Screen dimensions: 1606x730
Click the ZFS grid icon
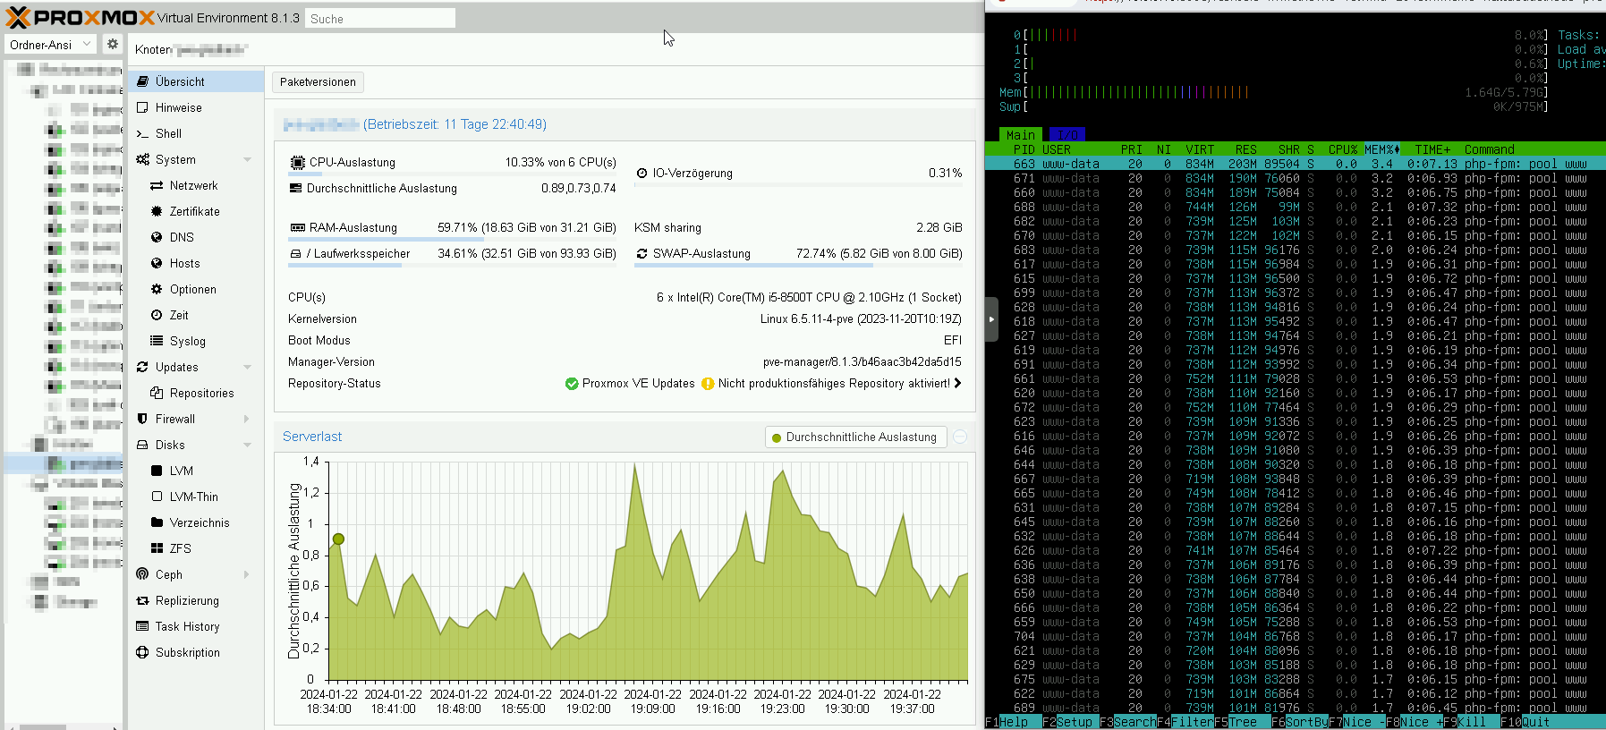pyautogui.click(x=157, y=548)
